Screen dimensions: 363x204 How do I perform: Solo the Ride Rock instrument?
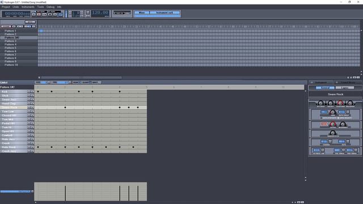[x=32, y=147]
